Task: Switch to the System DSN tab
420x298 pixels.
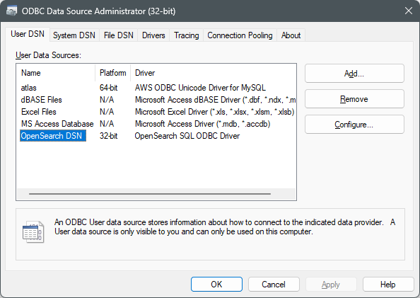Action: (x=74, y=35)
